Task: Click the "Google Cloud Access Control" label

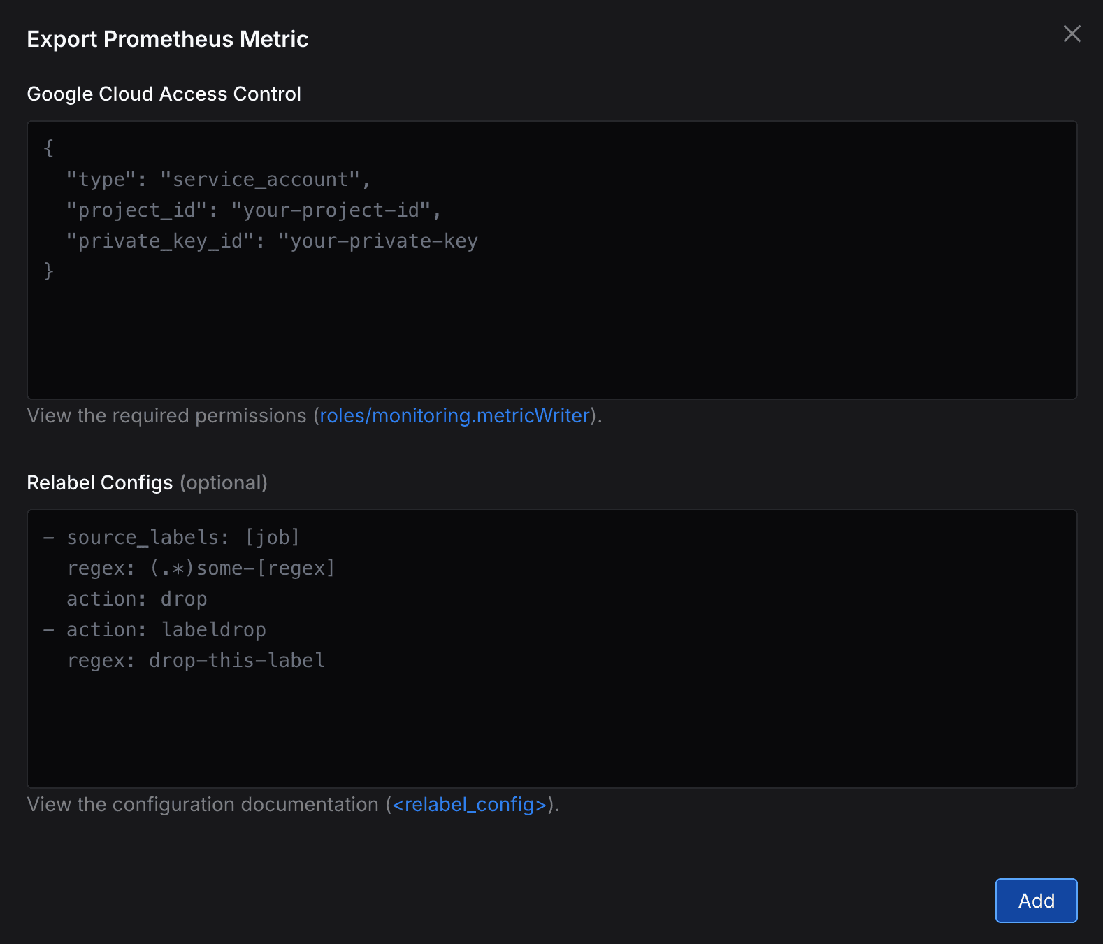Action: (x=164, y=94)
